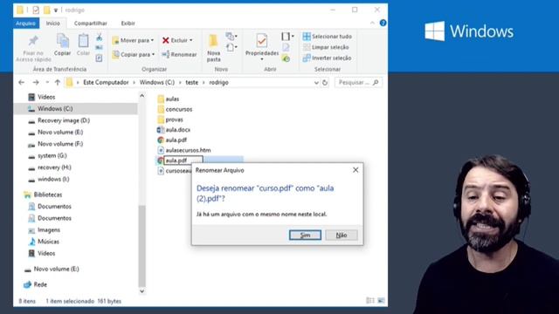Open the Excluir dropdown arrow
Screen dimensions: 559x314
pyautogui.click(x=191, y=40)
